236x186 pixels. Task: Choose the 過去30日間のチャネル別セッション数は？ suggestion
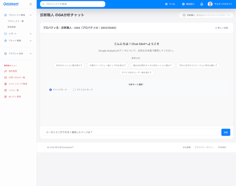[x=152, y=65]
